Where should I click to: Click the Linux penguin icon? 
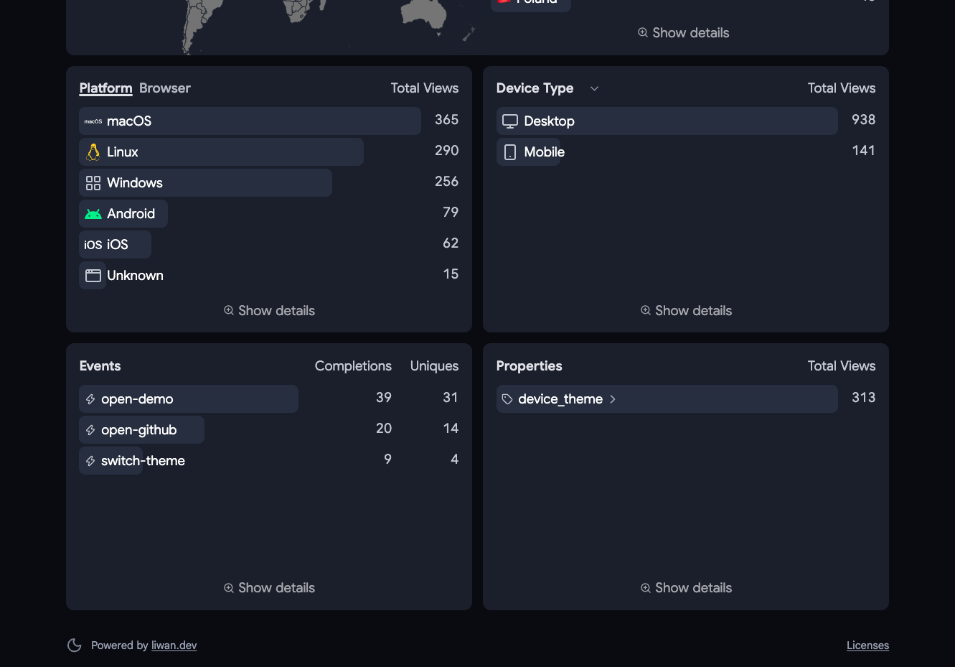click(93, 152)
